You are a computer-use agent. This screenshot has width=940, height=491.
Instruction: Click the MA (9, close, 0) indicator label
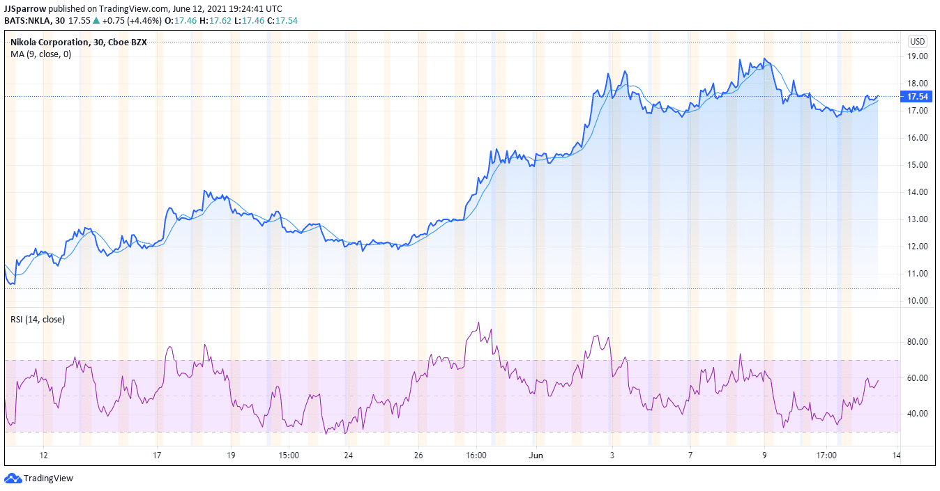pyautogui.click(x=40, y=54)
